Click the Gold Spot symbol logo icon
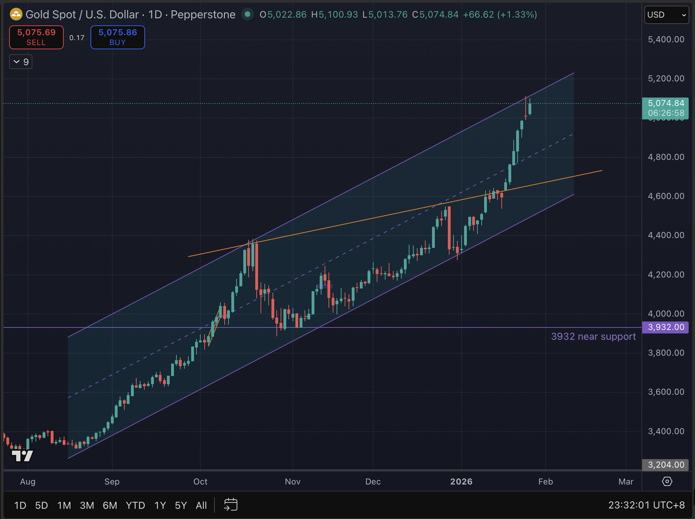Image resolution: width=695 pixels, height=519 pixels. pos(16,14)
